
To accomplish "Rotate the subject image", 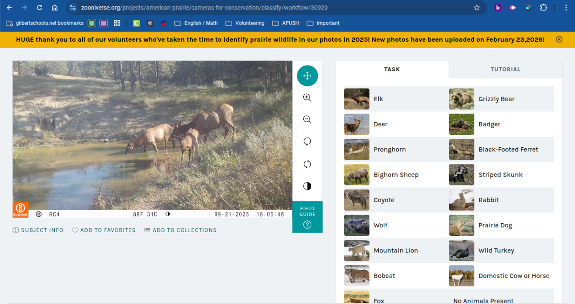I will (307, 142).
